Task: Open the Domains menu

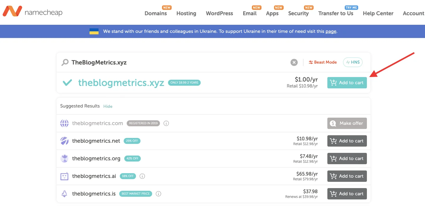Action: [x=156, y=13]
